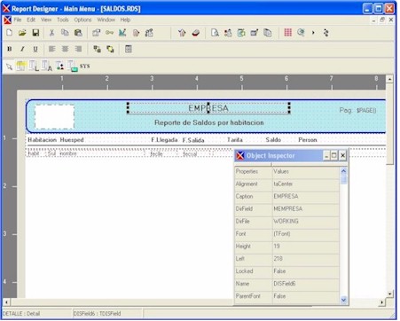Open the View menu
Viewport: 400px width, 321px height.
(46, 20)
